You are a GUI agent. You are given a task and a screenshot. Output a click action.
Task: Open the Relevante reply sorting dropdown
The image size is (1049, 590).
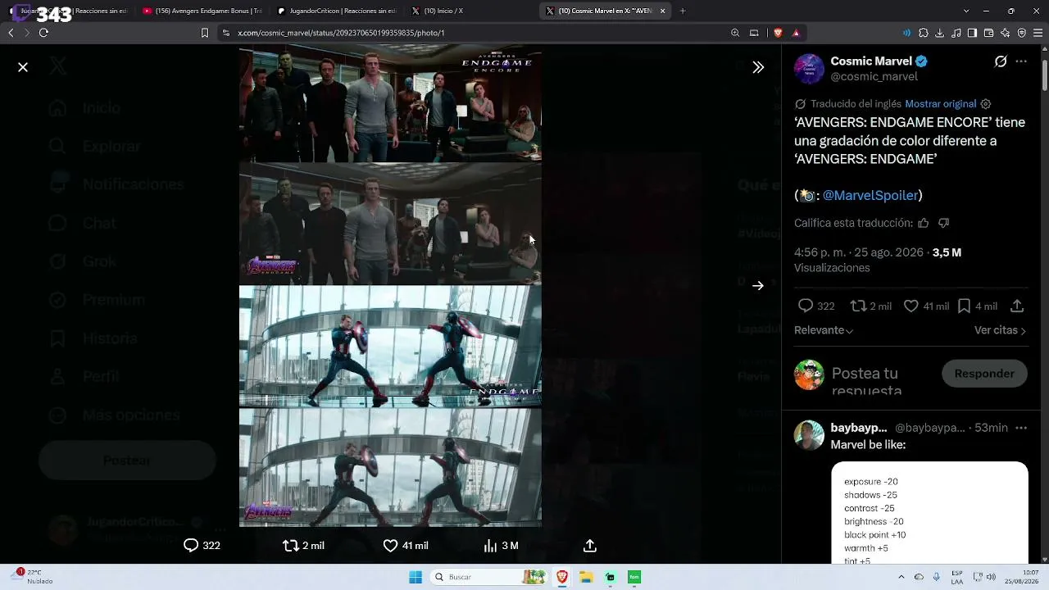tap(824, 330)
